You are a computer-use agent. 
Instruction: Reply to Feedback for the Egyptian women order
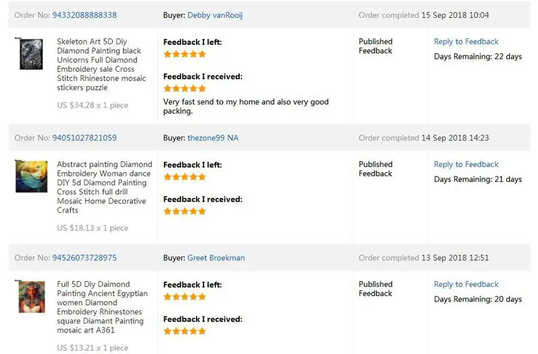coord(466,285)
